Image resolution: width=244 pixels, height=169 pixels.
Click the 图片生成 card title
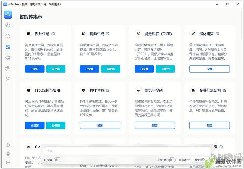(x=42, y=34)
